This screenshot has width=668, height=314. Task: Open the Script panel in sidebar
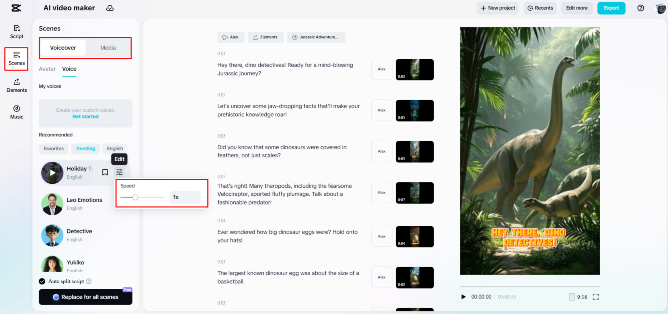coord(16,32)
